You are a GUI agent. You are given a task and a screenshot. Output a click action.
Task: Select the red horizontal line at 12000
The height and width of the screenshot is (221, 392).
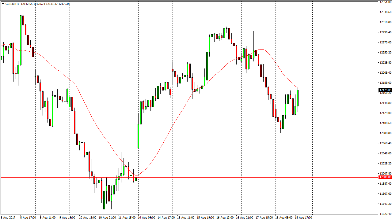coord(184,177)
